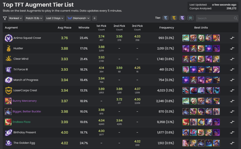
Task: Open the Diamond+ rank dropdown
Action: pyautogui.click(x=78, y=18)
